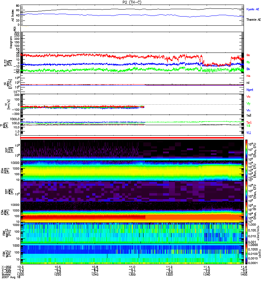Click the 1400 time tick label

244,275
